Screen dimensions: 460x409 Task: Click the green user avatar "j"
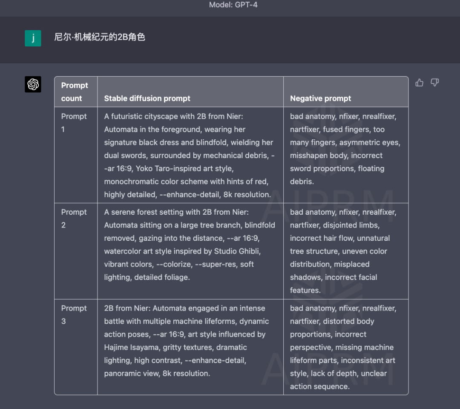33,38
